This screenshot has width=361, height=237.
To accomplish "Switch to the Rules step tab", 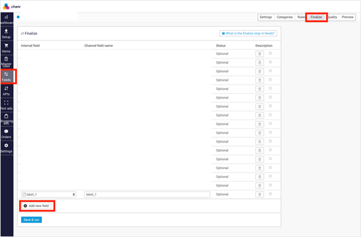I will pos(301,17).
